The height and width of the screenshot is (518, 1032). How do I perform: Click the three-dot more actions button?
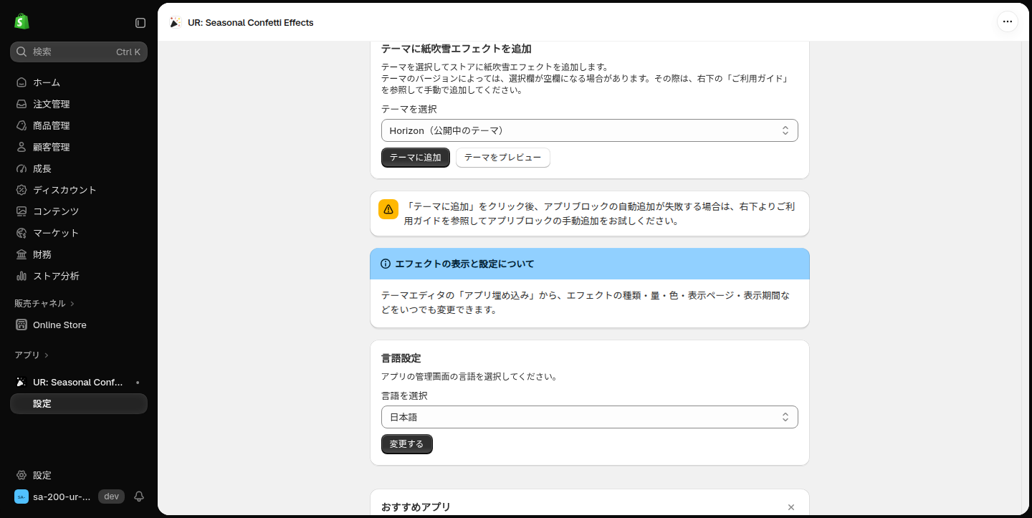point(1008,21)
